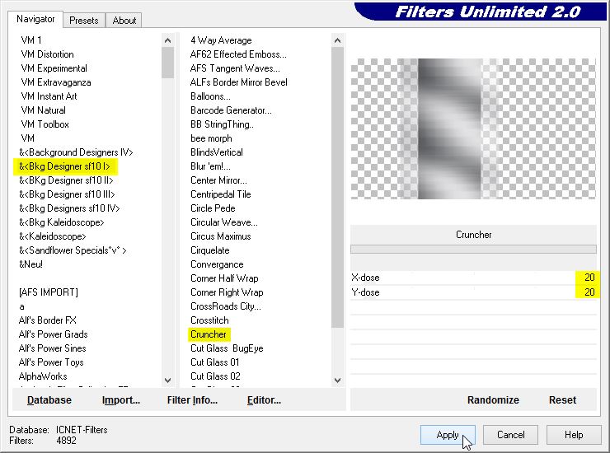
Task: Select &<Sandflower Specials°v° > category
Action: [73, 250]
